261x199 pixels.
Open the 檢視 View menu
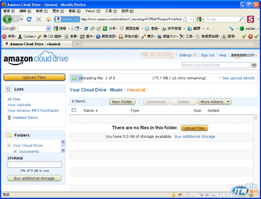click(x=42, y=11)
